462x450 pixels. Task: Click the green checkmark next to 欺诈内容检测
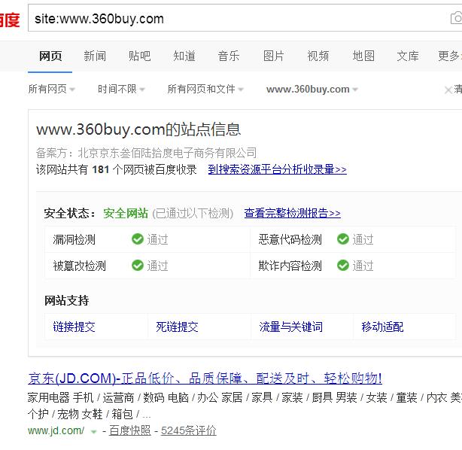[x=343, y=266]
